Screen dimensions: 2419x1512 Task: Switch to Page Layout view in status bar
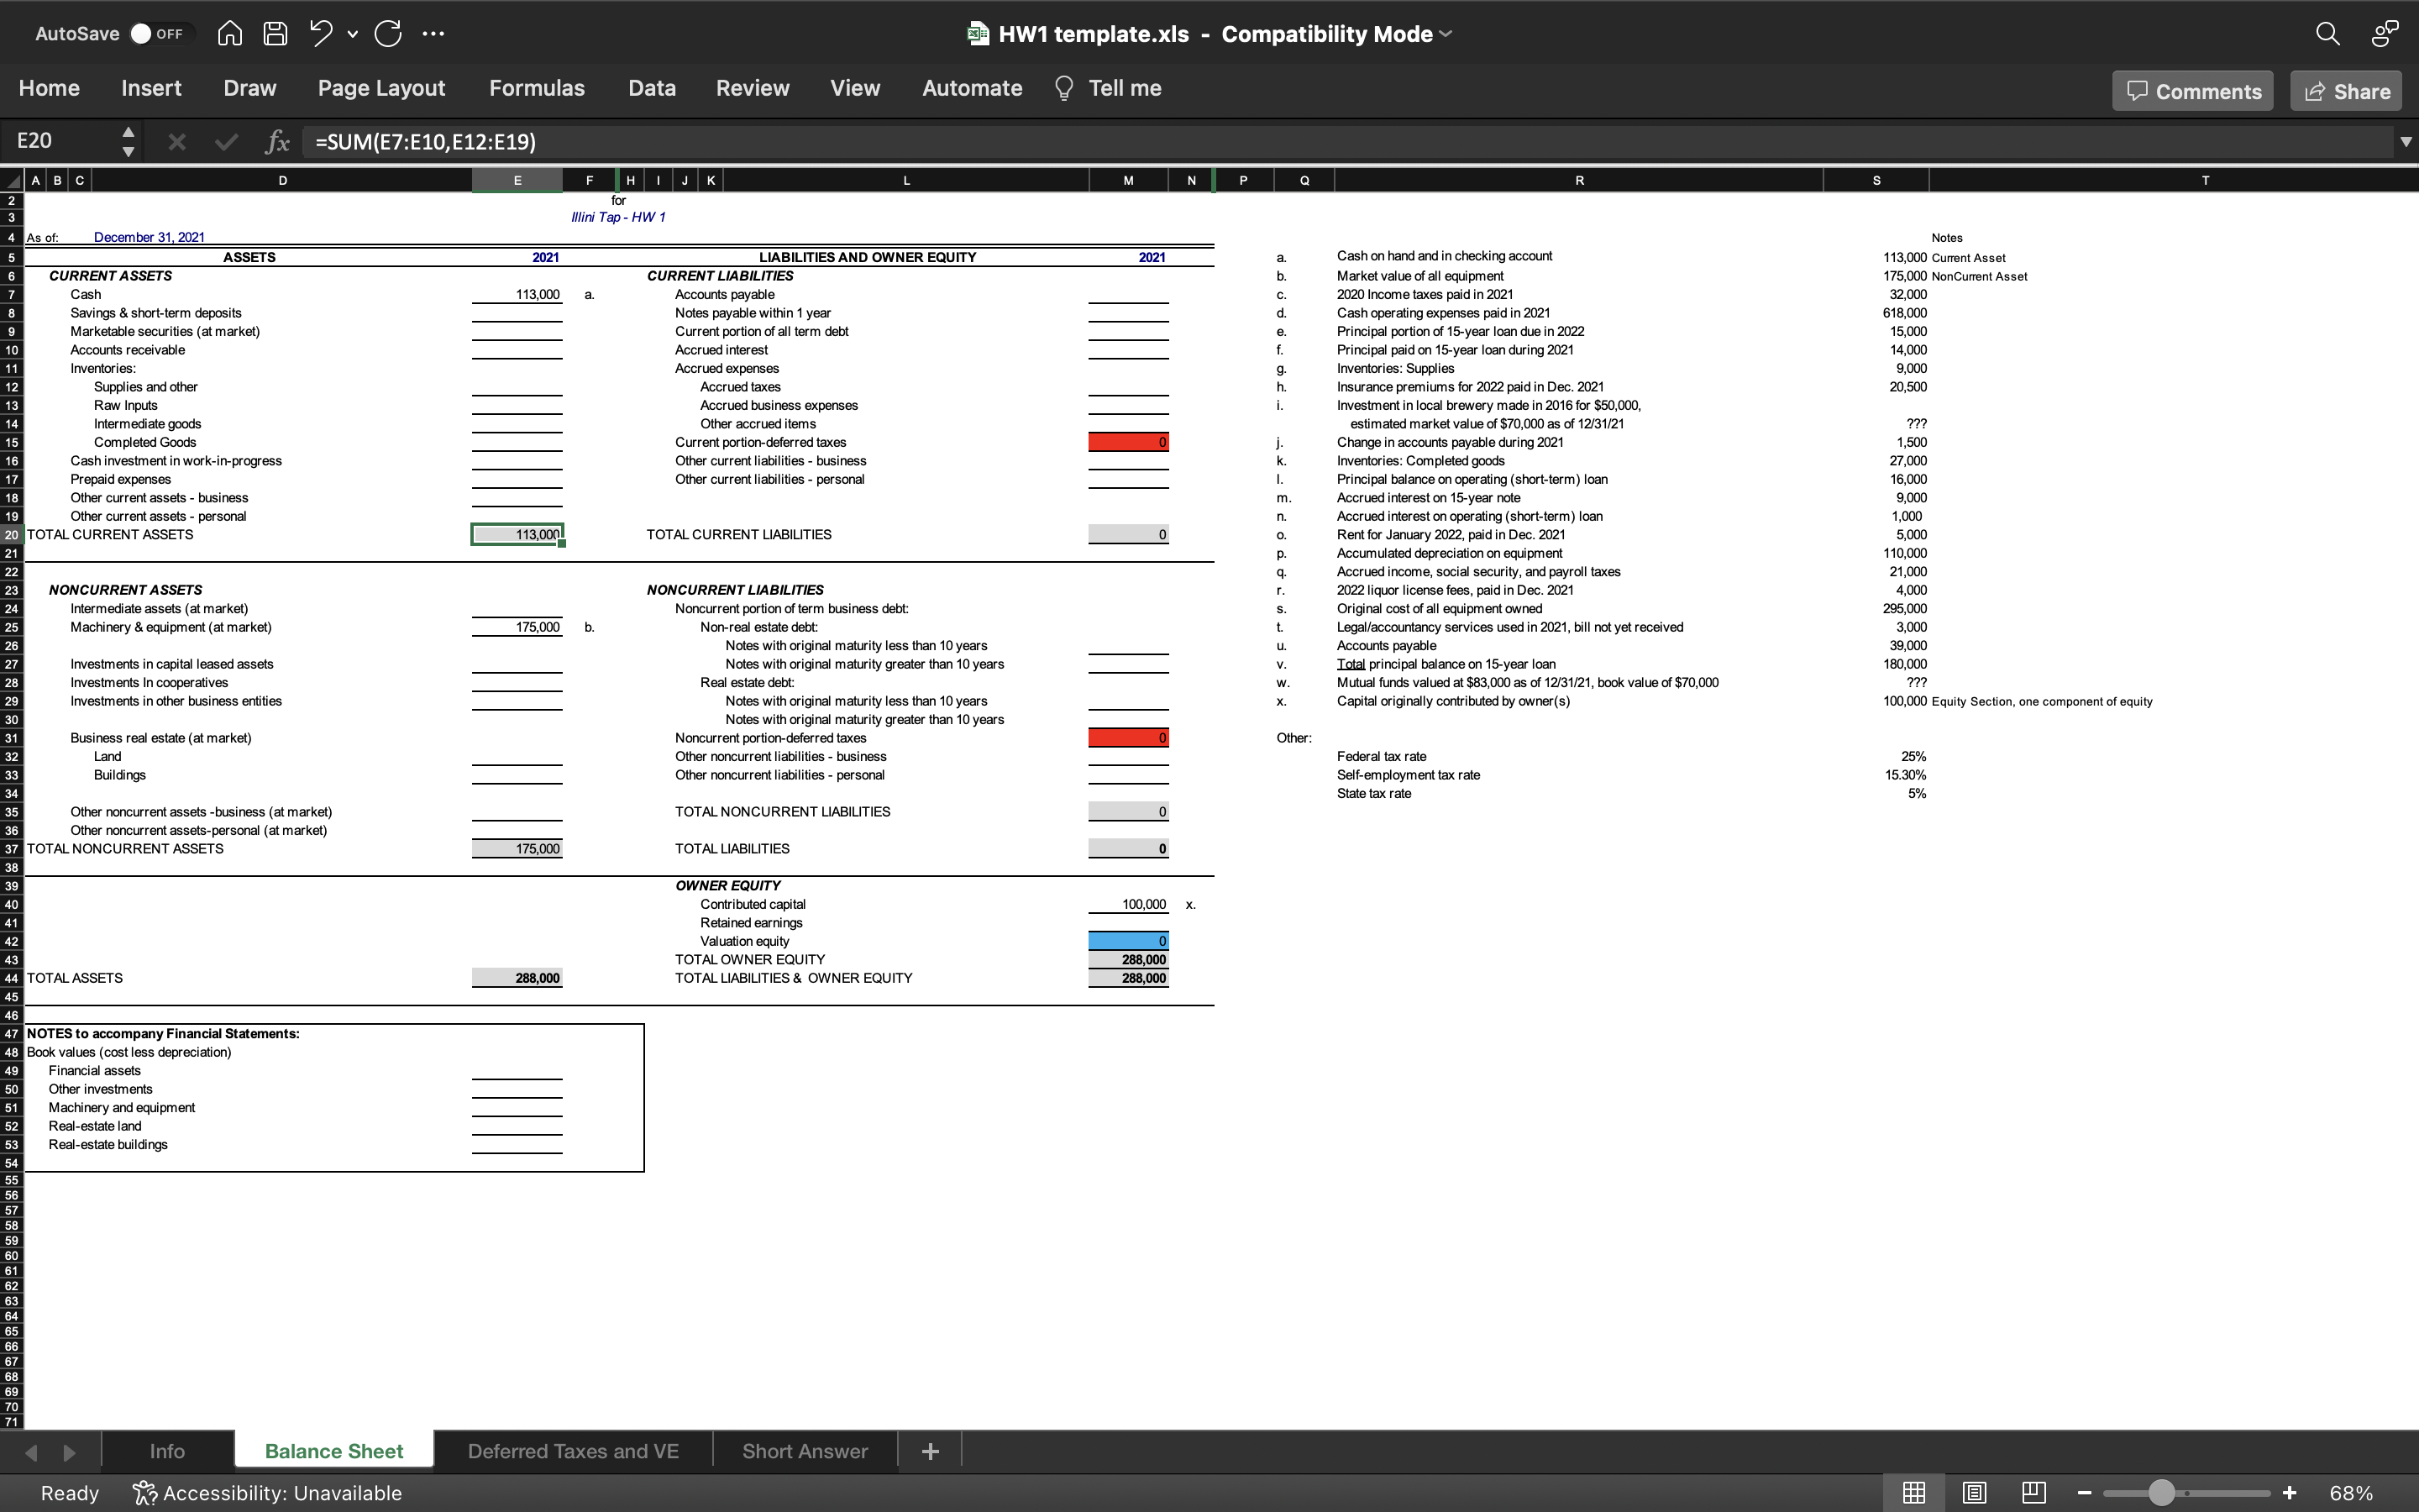(1972, 1493)
